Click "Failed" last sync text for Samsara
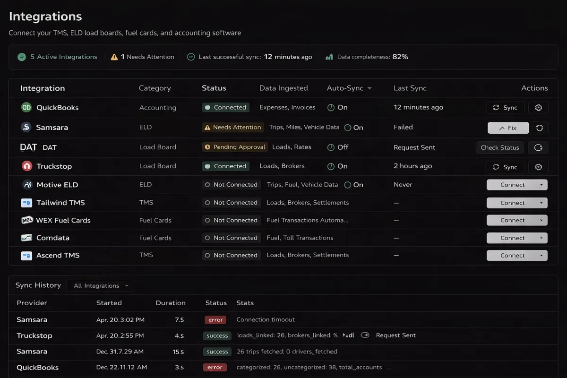 403,127
